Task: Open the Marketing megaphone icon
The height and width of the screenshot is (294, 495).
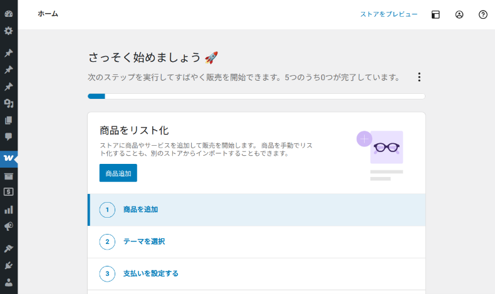Action: (x=9, y=226)
